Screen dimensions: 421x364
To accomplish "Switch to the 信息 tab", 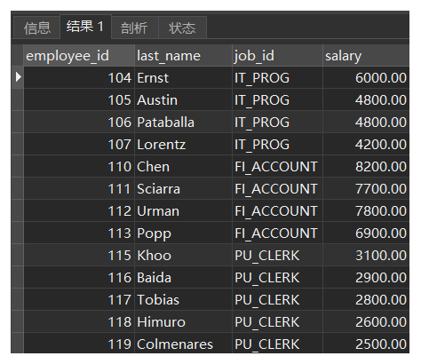I will pos(37,28).
